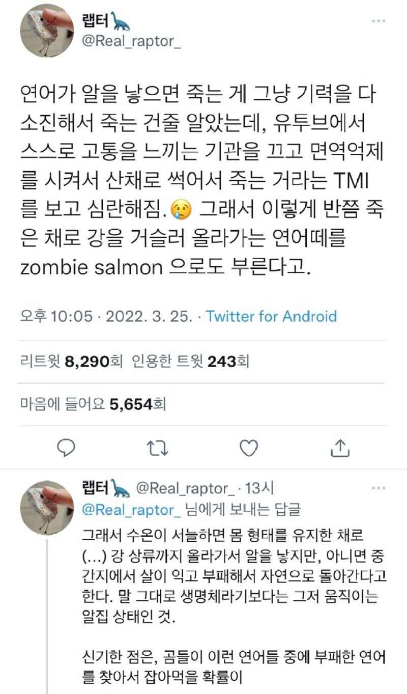Open the reply author's profile picture
The height and width of the screenshot is (694, 407).
44,507
